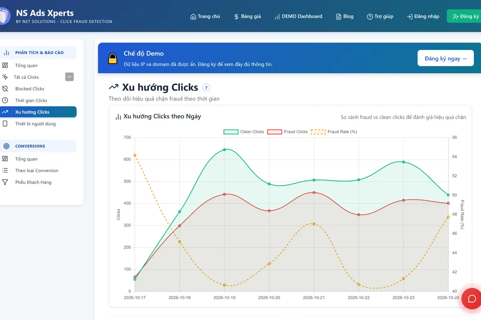Open DEMO Dashboard from the navigation
The image size is (481, 320).
coord(299,16)
